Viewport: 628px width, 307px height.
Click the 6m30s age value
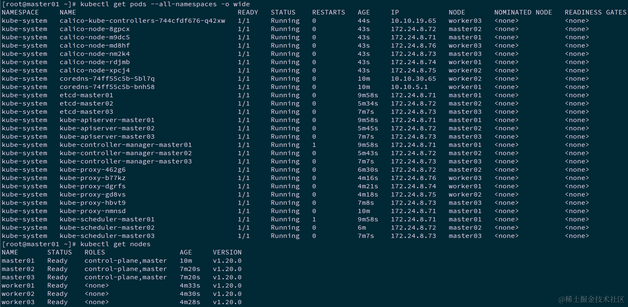click(x=368, y=170)
